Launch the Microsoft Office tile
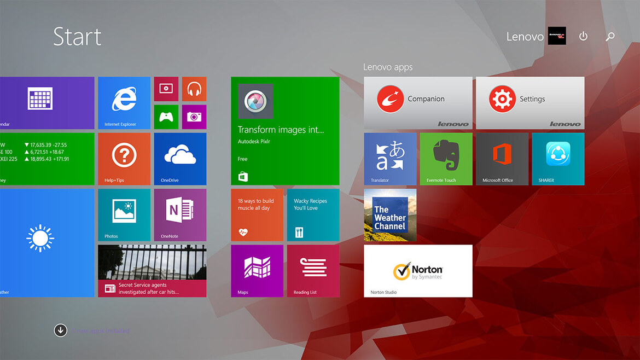Viewport: 640px width, 360px height. coord(502,159)
